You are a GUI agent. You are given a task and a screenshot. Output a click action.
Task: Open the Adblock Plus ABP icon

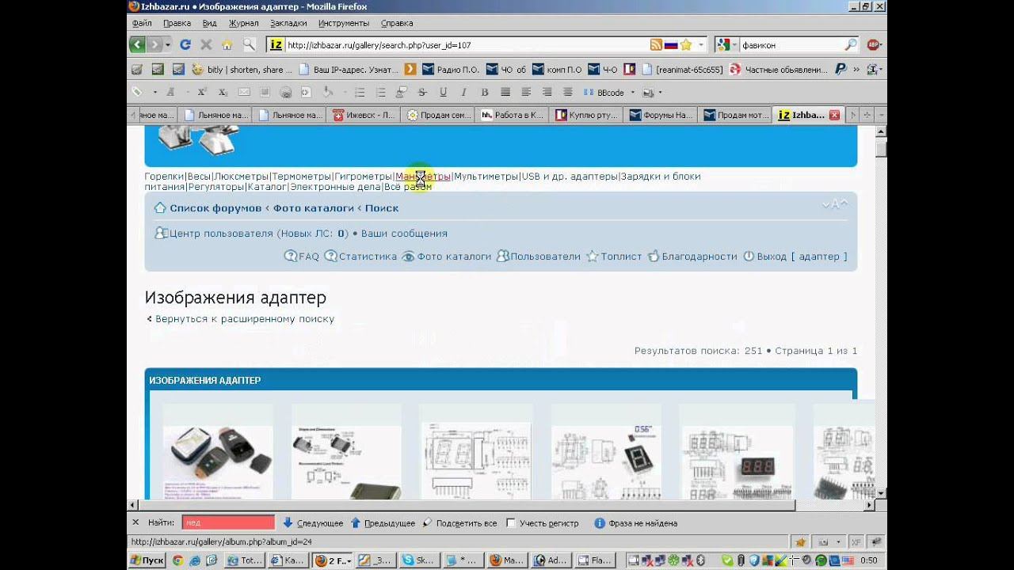(x=874, y=45)
